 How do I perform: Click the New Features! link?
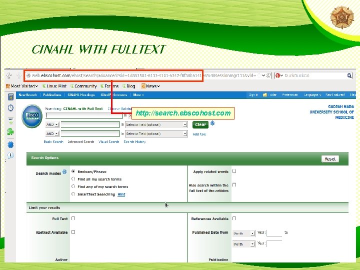[335, 95]
